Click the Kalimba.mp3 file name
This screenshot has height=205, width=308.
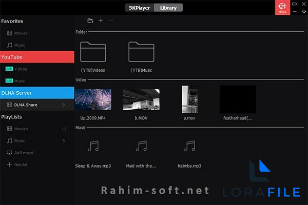click(189, 166)
